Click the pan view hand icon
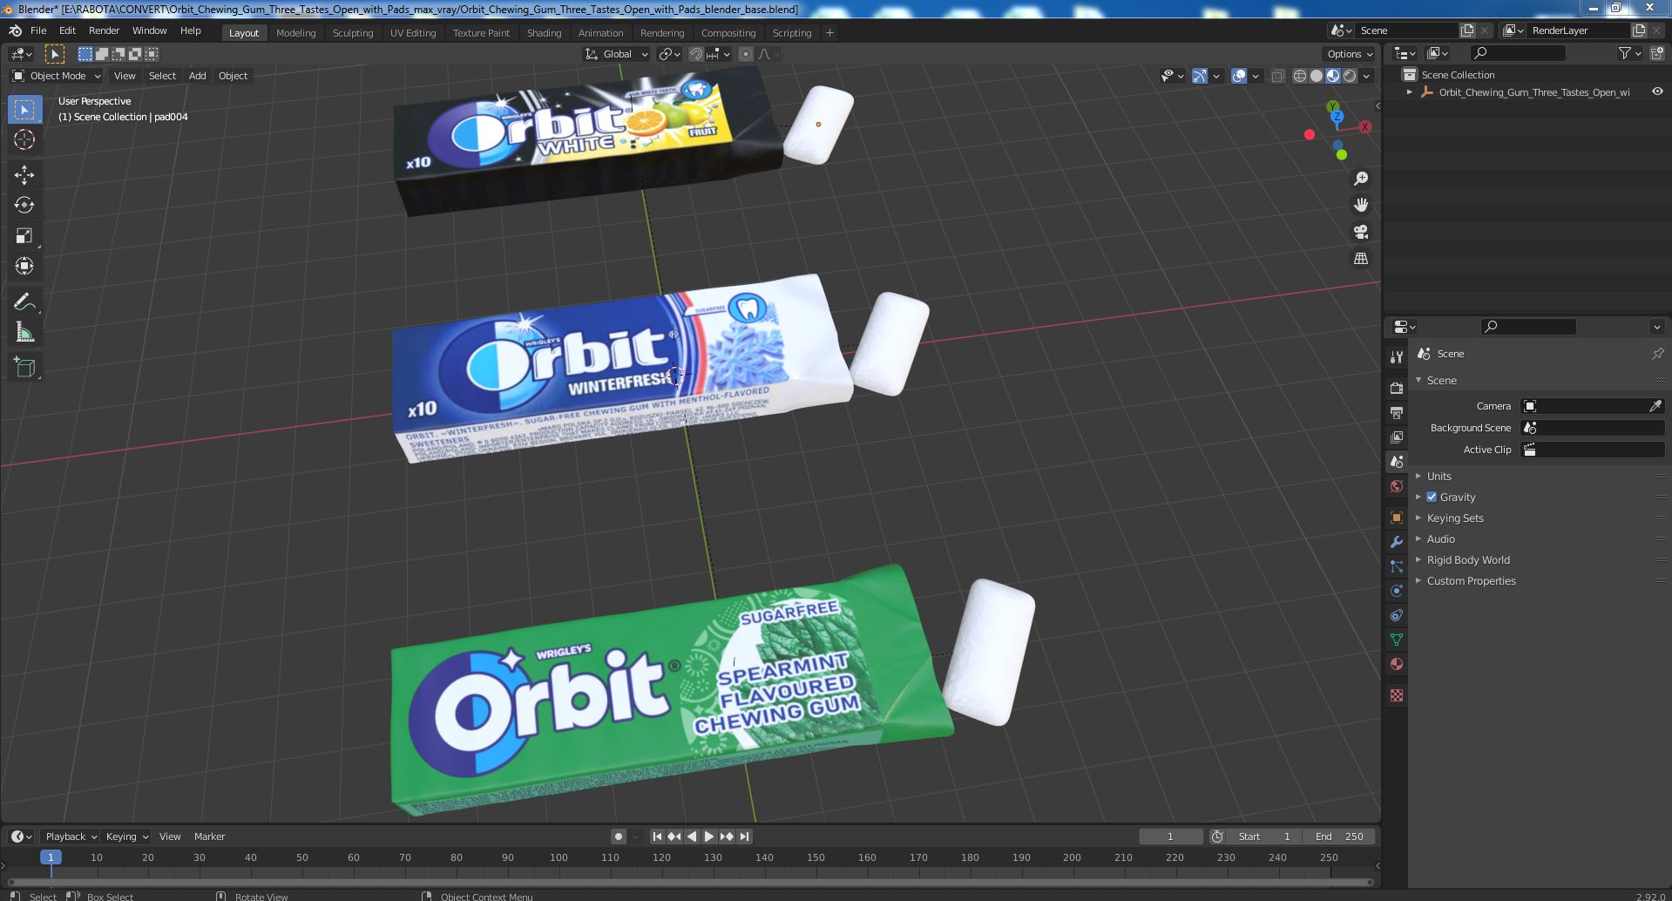The width and height of the screenshot is (1672, 901). [1361, 205]
